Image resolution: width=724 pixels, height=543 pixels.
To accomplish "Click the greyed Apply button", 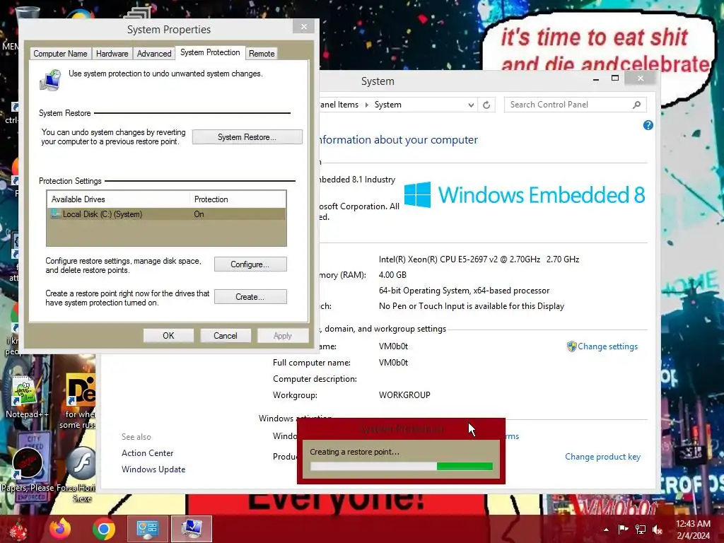I will pyautogui.click(x=283, y=336).
